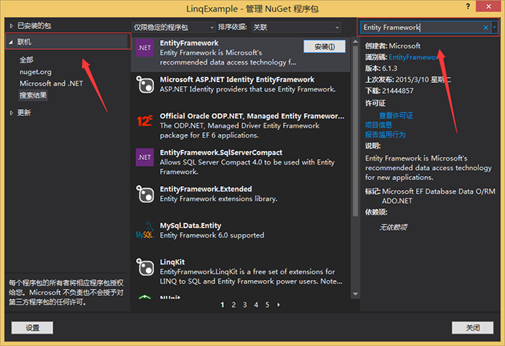Click the 创建者: Microsoft text
This screenshot has height=346, width=505.
[x=393, y=46]
